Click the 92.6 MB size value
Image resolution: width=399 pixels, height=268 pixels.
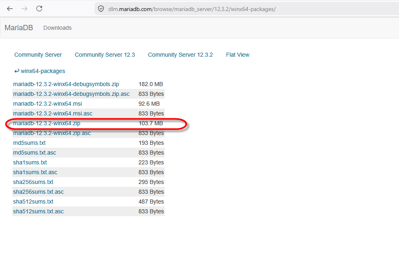pos(149,104)
